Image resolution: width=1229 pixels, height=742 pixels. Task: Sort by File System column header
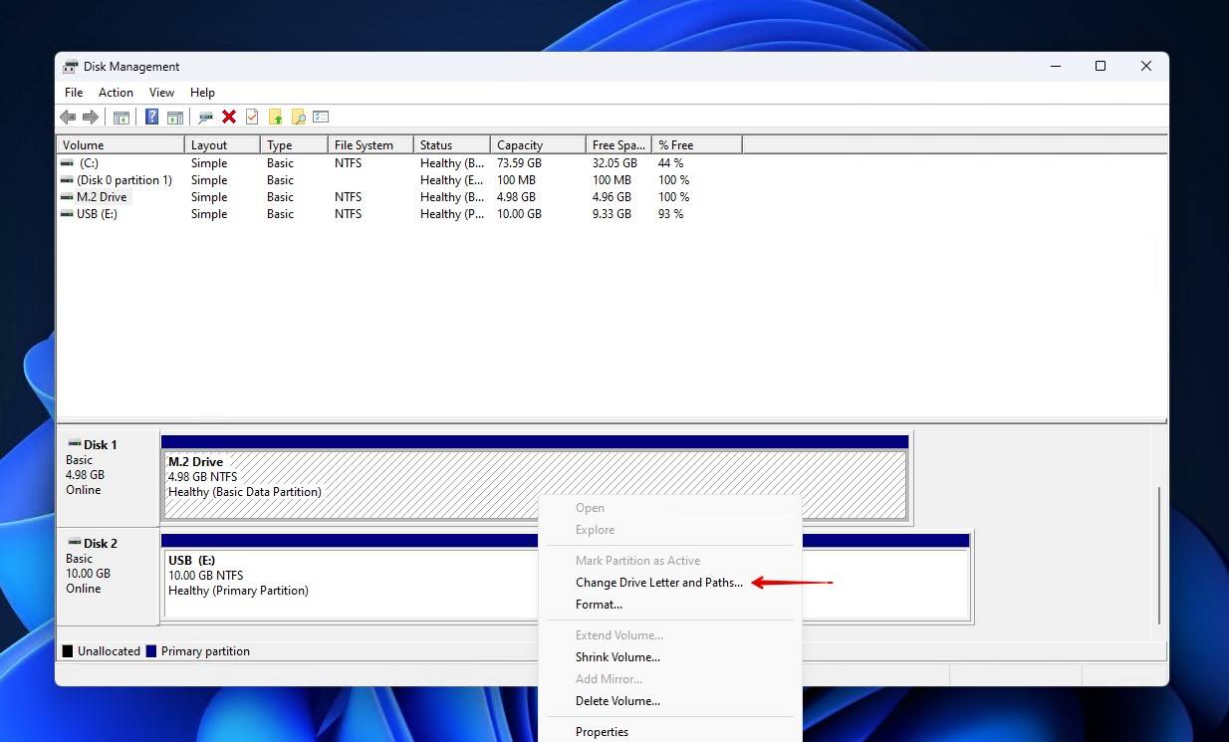[370, 145]
